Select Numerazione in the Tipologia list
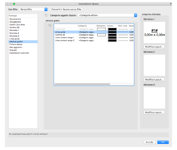This screenshot has height=150, width=177. (23, 19)
